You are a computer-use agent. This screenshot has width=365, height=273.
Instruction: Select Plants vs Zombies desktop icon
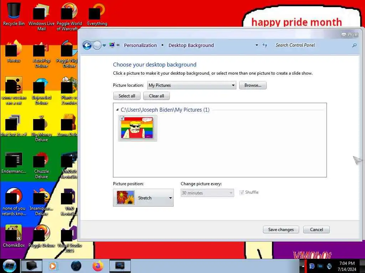69,91
